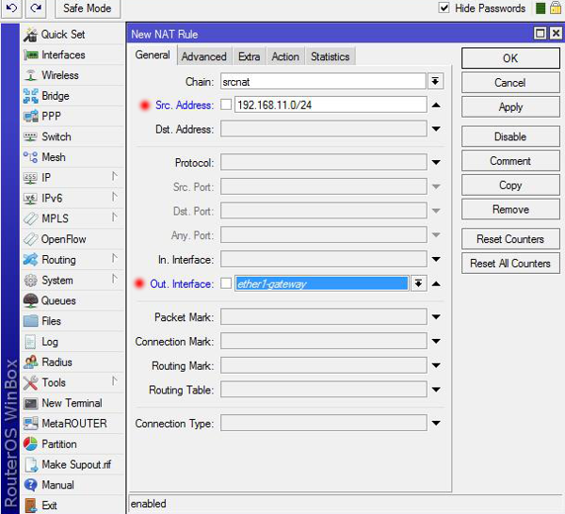Select the Wireless antenna icon
The height and width of the screenshot is (514, 565).
pyautogui.click(x=31, y=75)
